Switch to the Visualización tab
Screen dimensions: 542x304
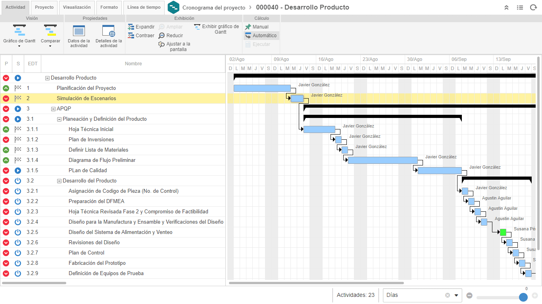pyautogui.click(x=77, y=8)
